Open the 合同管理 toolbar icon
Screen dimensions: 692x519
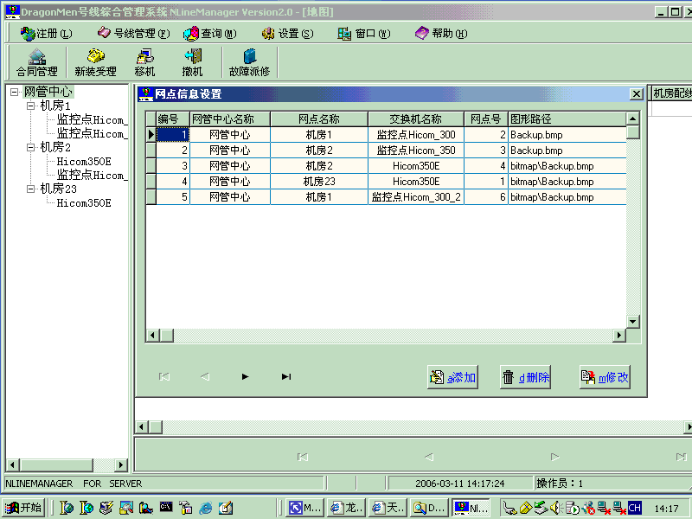(37, 62)
